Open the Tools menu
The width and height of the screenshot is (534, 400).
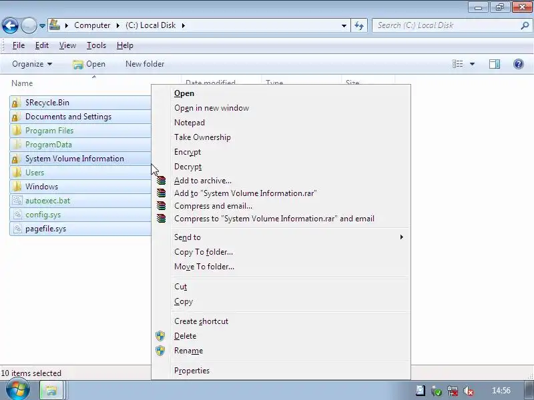(x=96, y=45)
